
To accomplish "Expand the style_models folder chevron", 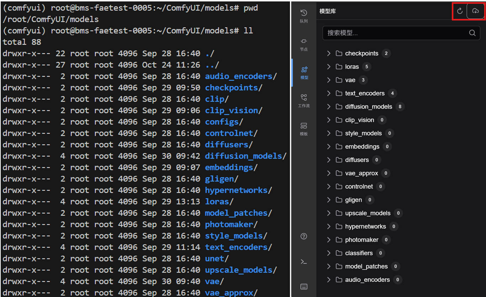I will (x=329, y=133).
